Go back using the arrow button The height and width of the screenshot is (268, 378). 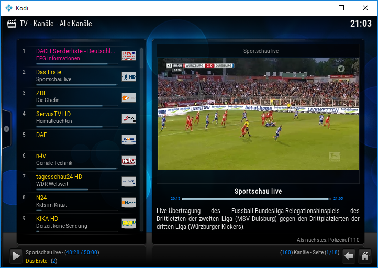(349, 256)
